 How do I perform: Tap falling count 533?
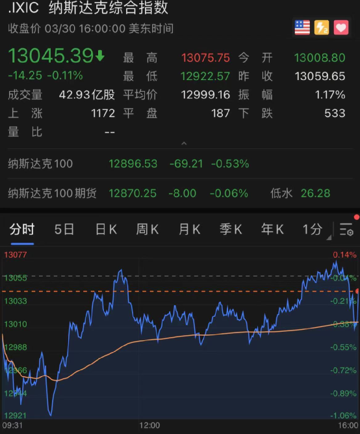(x=335, y=113)
